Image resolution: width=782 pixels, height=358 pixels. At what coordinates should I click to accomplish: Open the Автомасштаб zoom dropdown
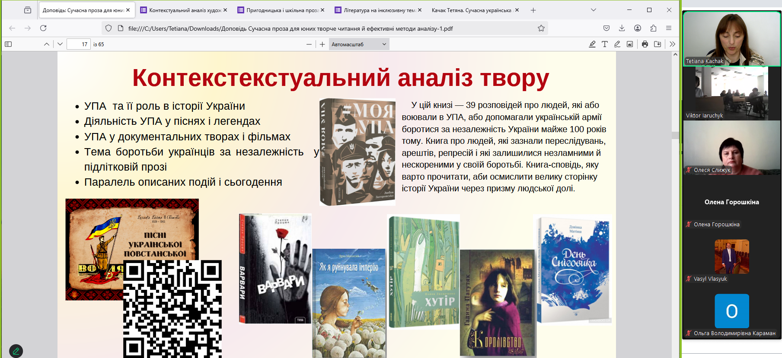click(359, 44)
